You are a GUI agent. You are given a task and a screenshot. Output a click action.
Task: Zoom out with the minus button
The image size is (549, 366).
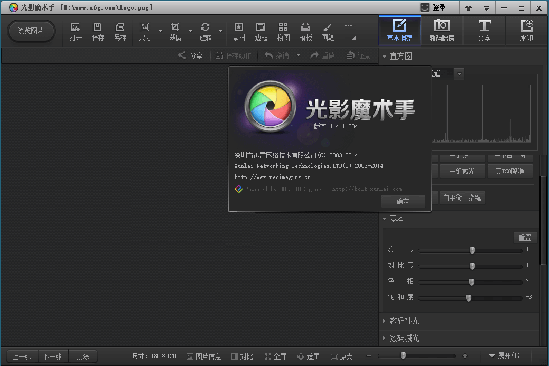click(369, 356)
